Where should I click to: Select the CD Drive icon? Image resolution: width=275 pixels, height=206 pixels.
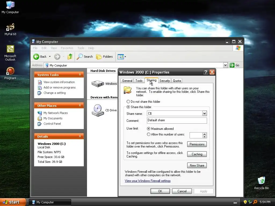98,110
